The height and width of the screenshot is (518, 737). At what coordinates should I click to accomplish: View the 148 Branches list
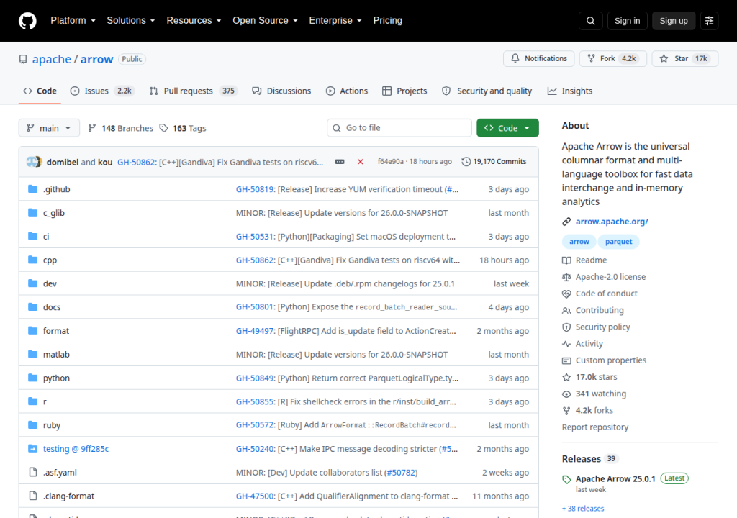pos(120,128)
